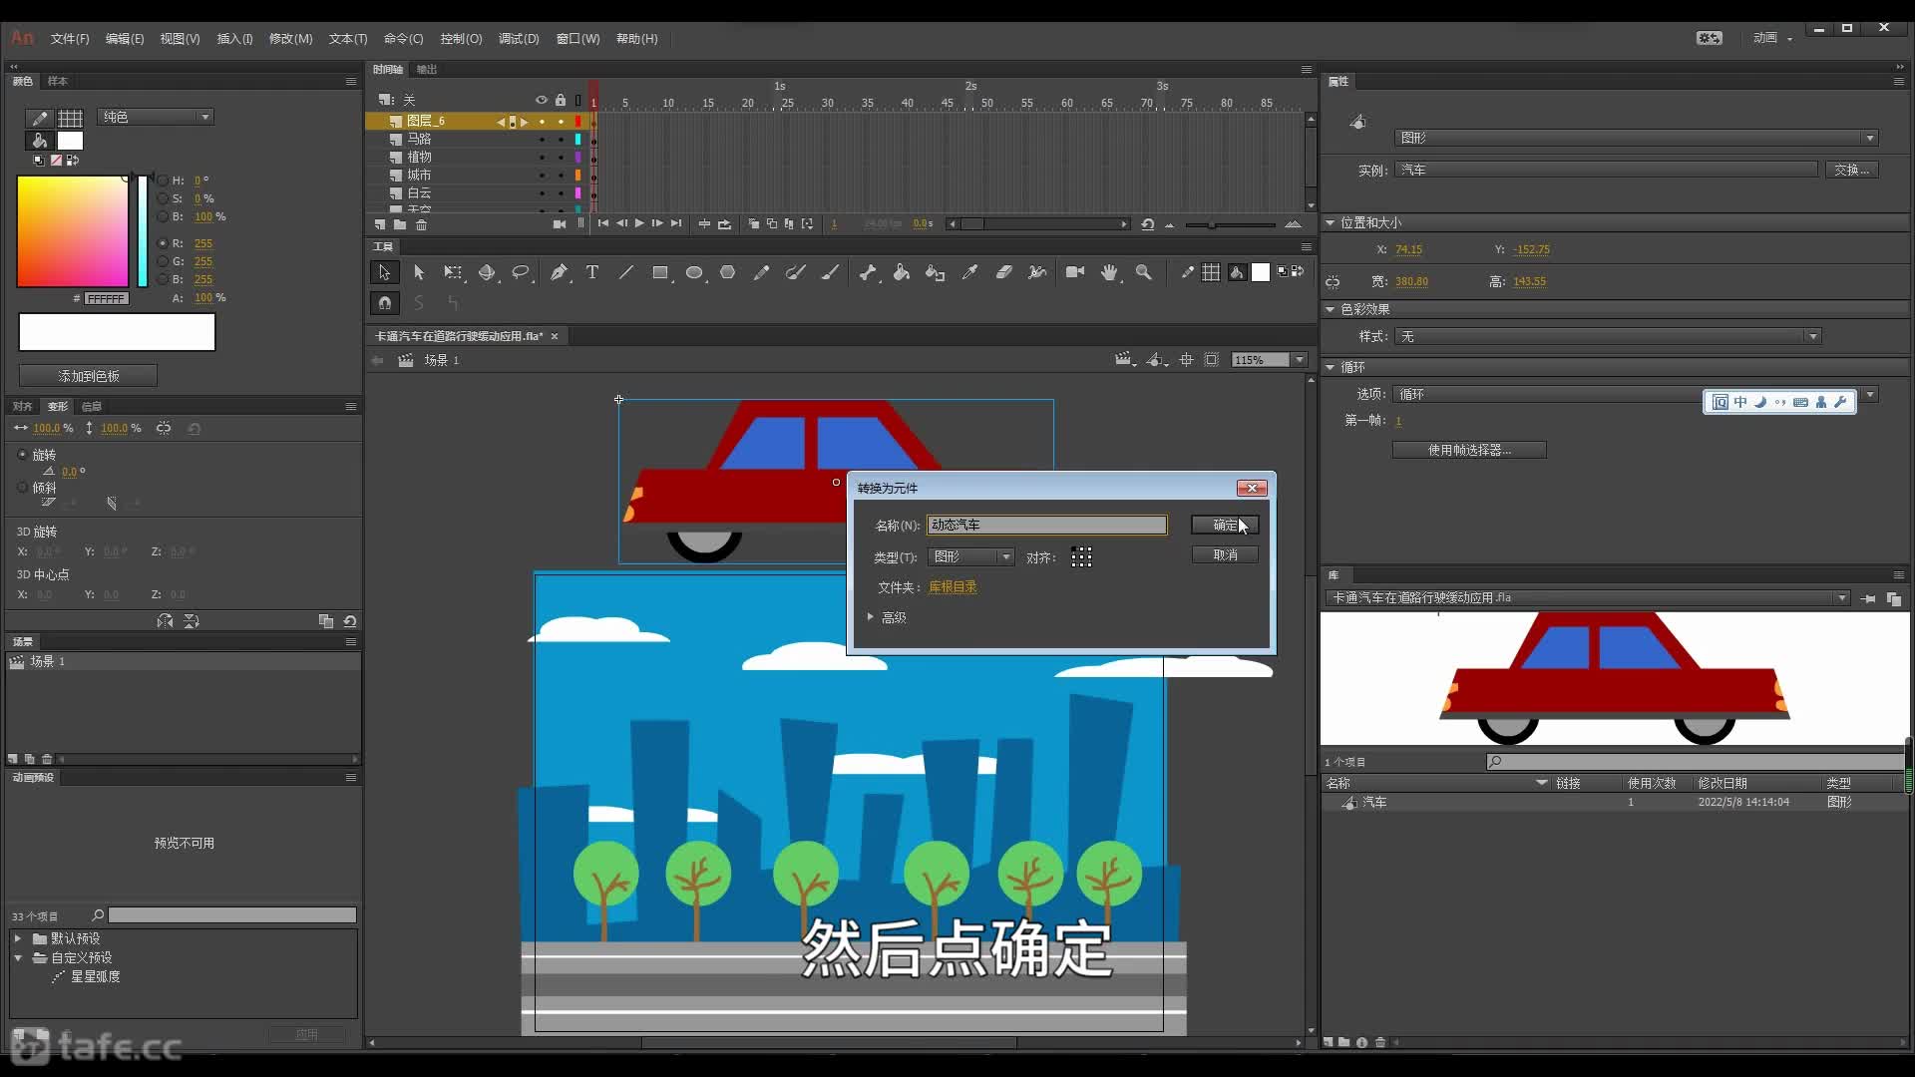The height and width of the screenshot is (1077, 1915).
Task: Click the white fill color swatch in tools
Action: 1261,272
